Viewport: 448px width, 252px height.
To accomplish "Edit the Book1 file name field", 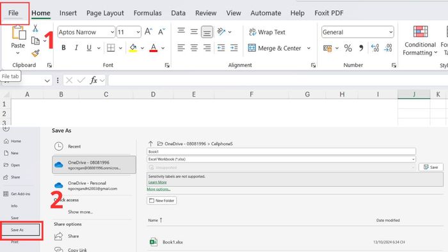I will click(281, 152).
